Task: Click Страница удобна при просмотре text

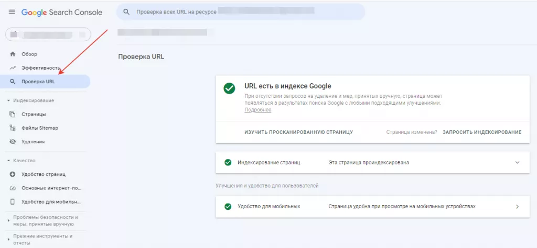Action: [x=402, y=207]
